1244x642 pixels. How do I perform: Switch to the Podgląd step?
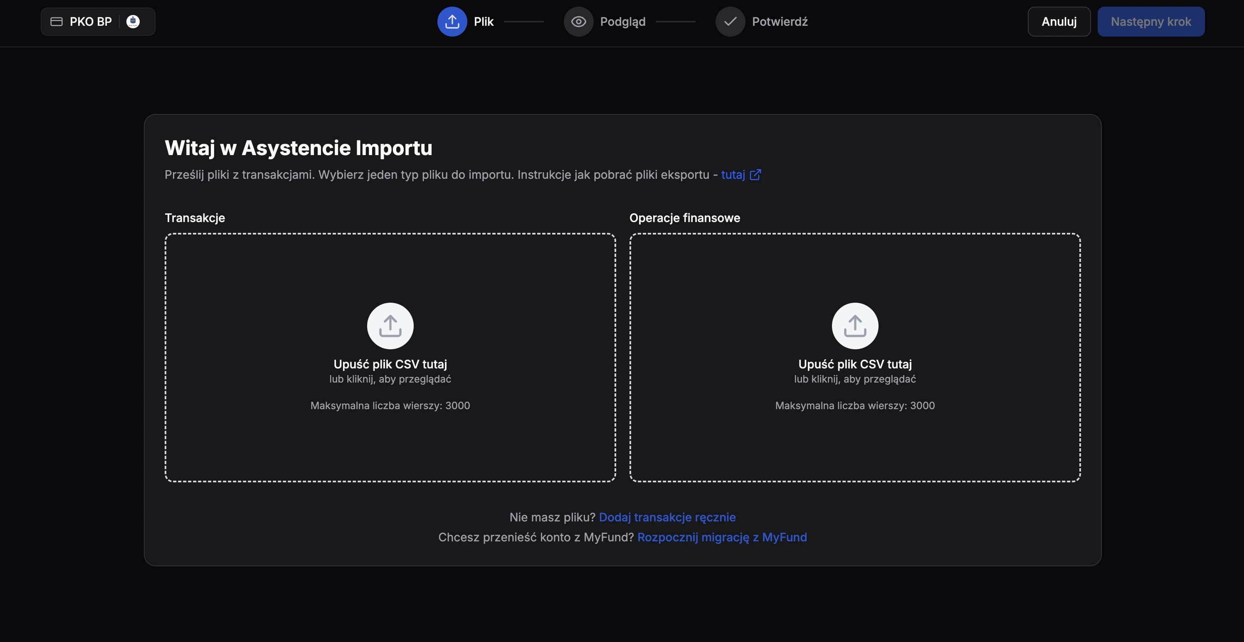click(x=622, y=21)
